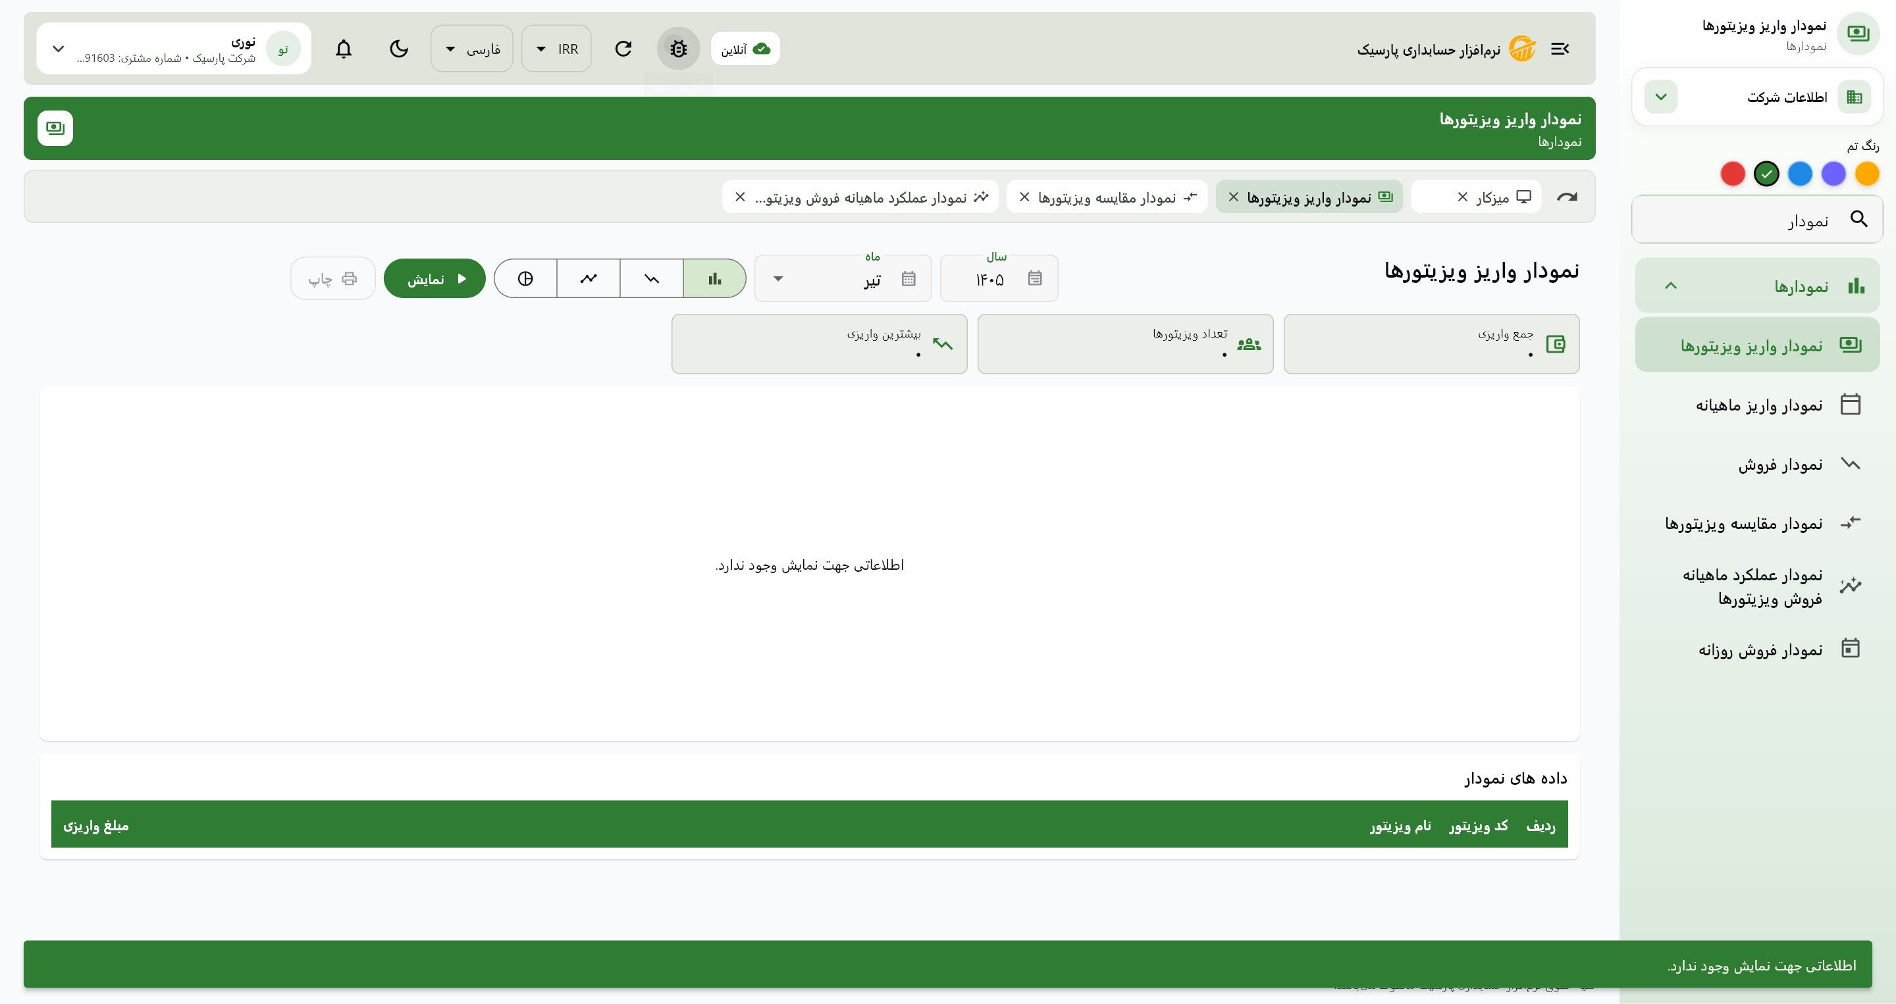
Task: Toggle dark mode moon icon
Action: [399, 49]
